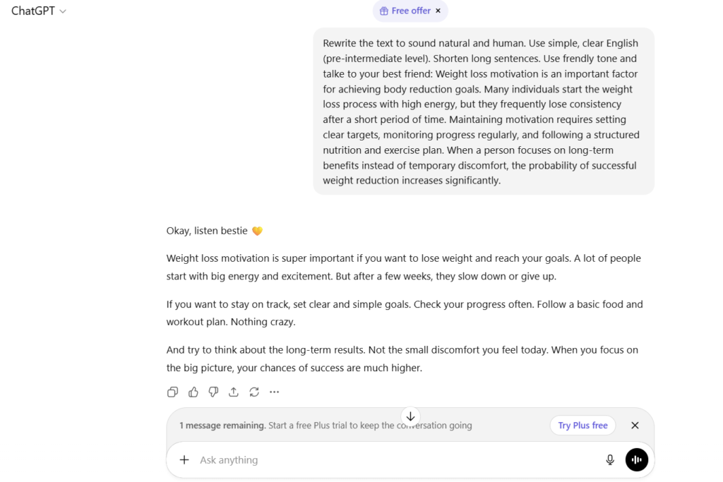Viewport: 723px width, 482px height.
Task: Copy the ChatGPT response
Action: click(x=172, y=392)
